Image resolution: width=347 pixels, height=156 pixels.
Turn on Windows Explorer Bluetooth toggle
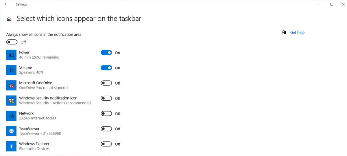pyautogui.click(x=106, y=144)
